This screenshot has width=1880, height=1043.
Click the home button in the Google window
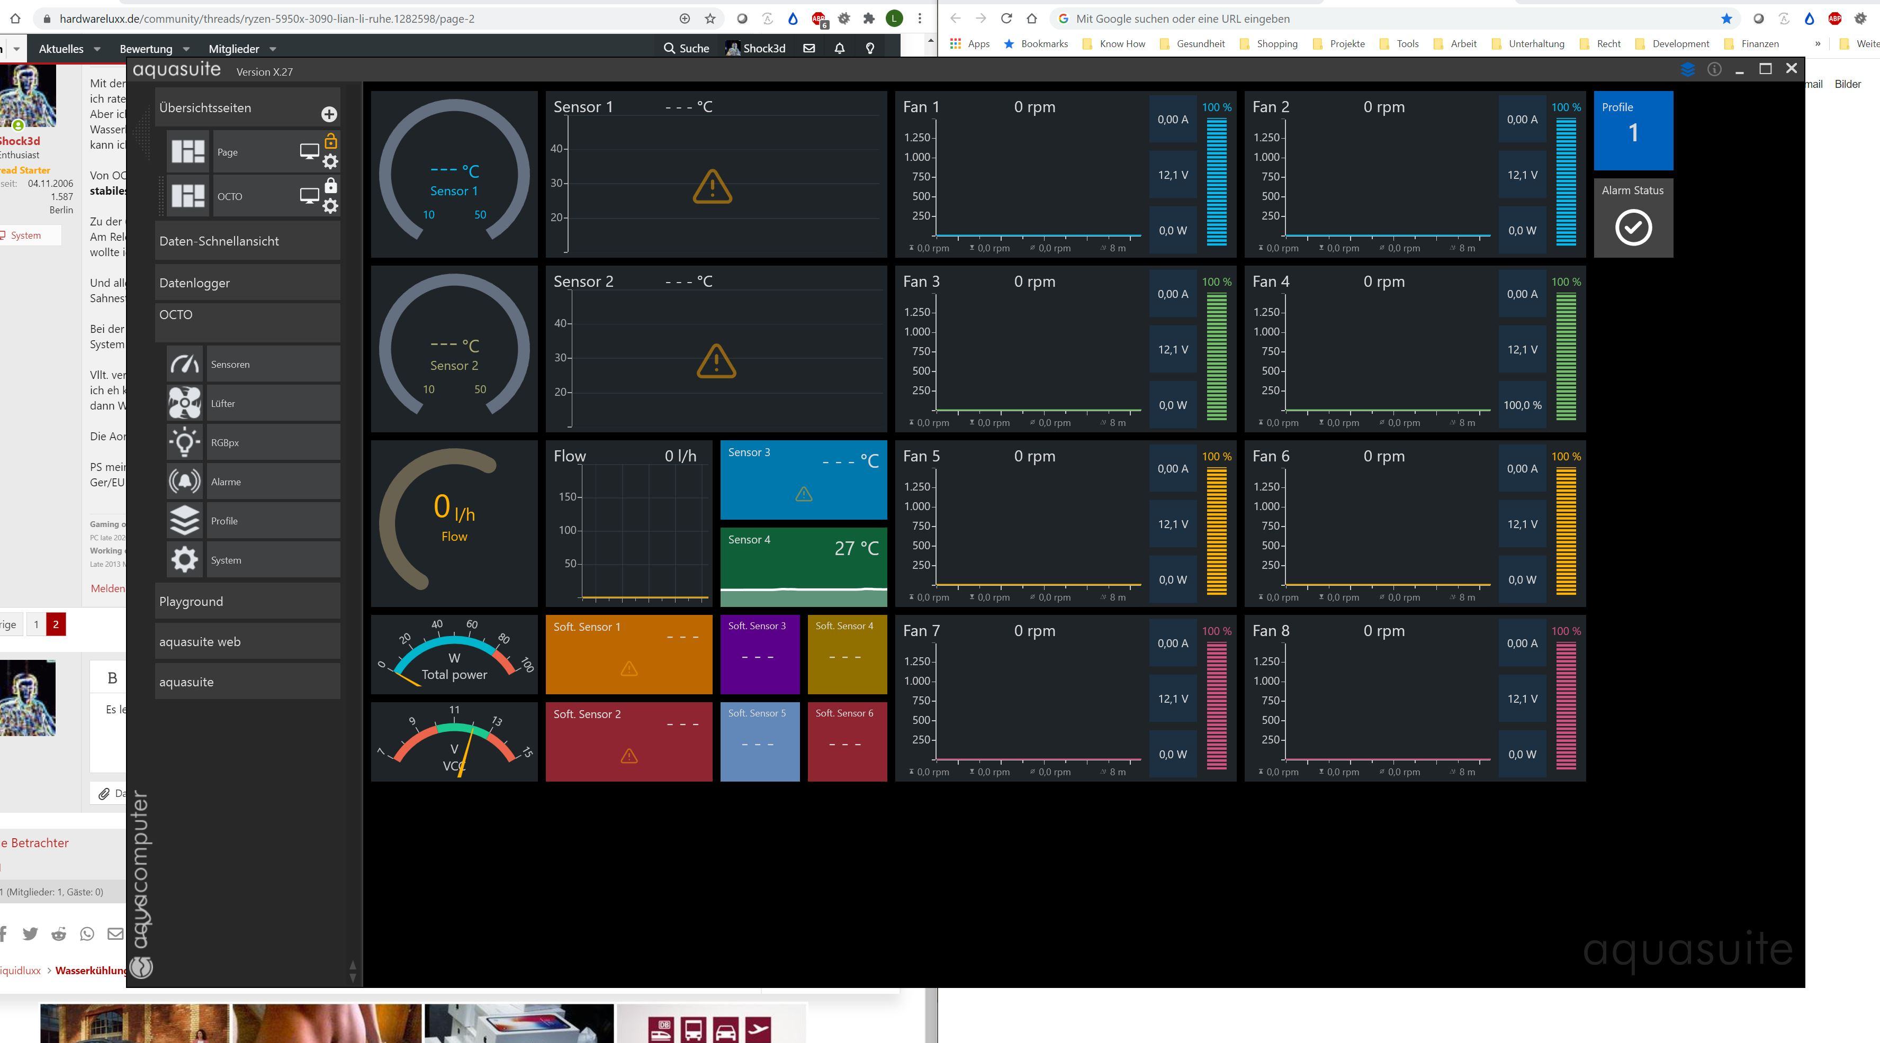point(1031,19)
